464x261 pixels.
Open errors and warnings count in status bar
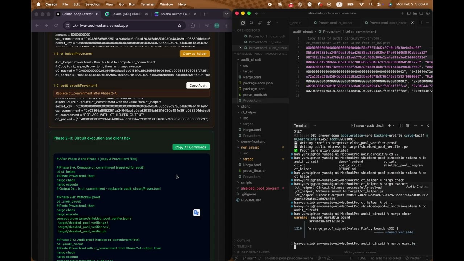(x=325, y=258)
